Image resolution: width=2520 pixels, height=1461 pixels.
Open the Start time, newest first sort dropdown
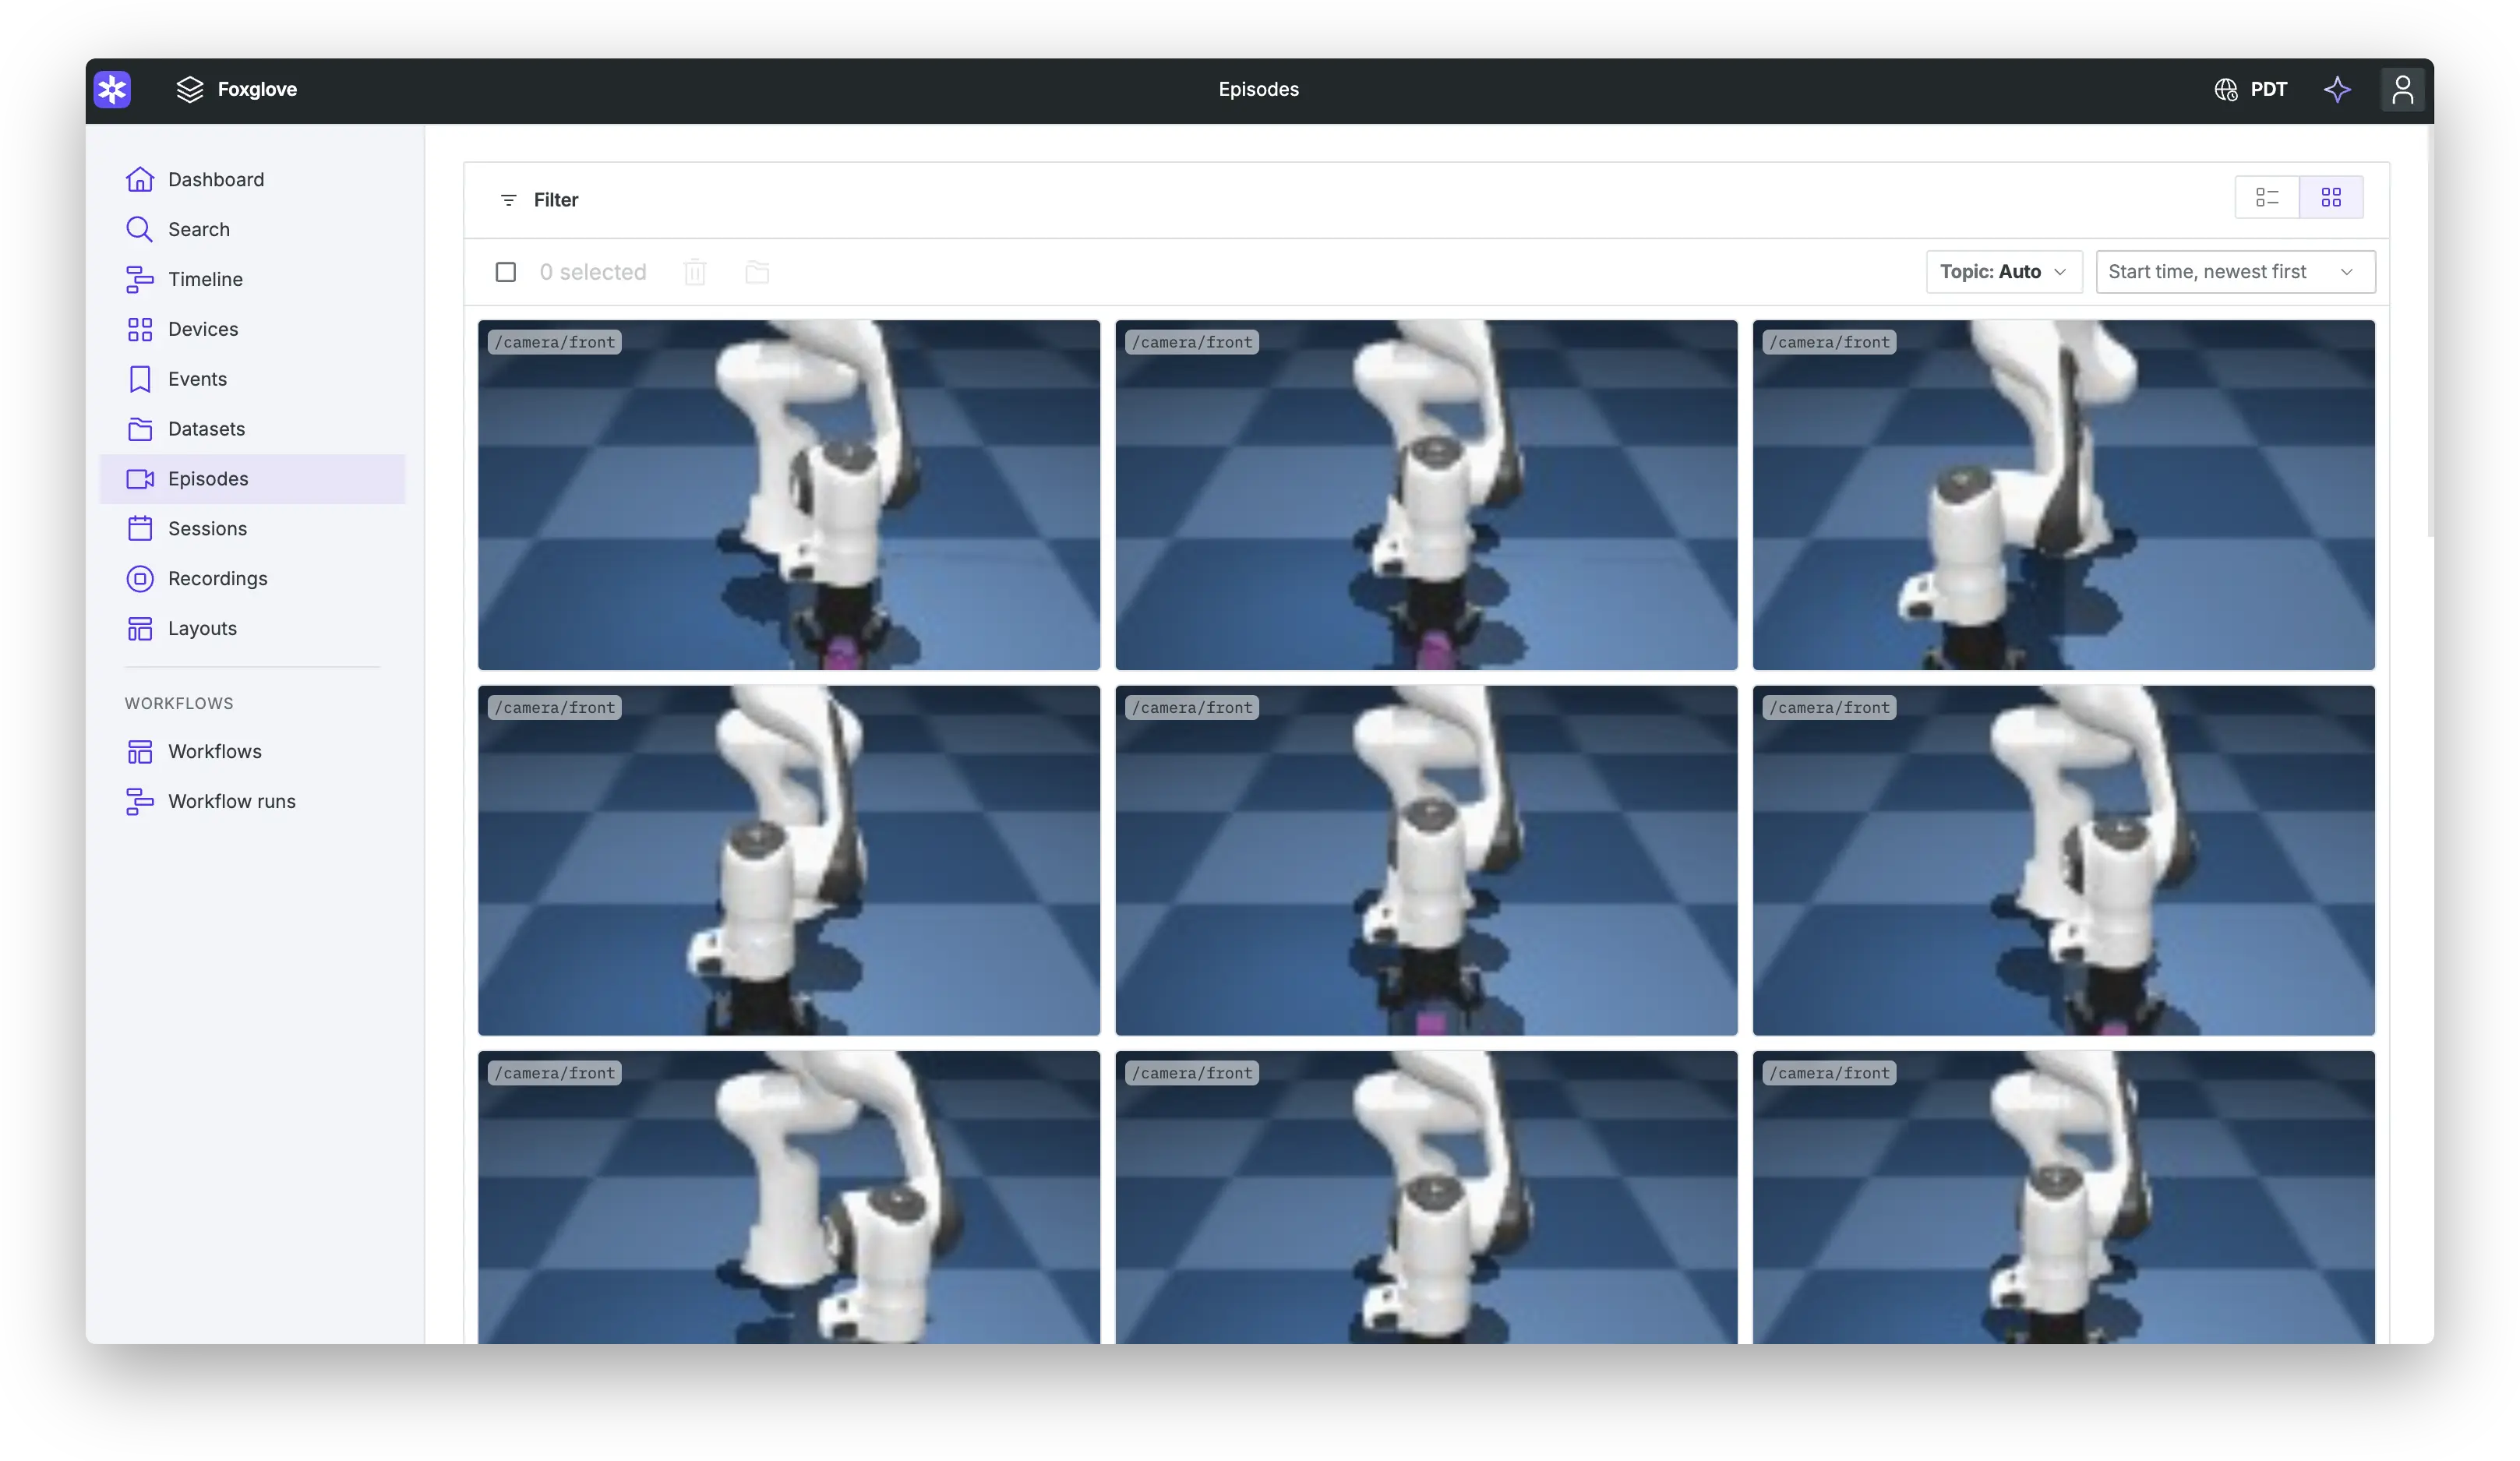2235,272
